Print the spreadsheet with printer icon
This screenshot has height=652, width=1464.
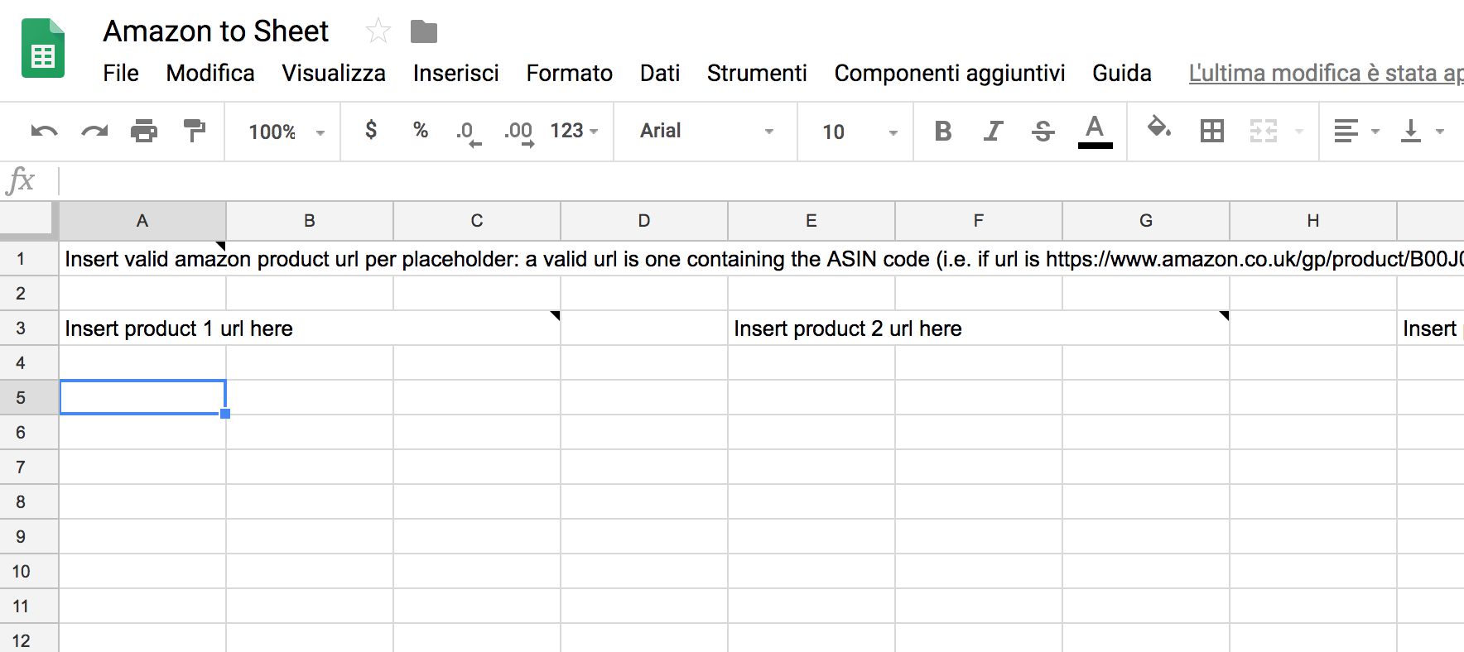click(144, 131)
